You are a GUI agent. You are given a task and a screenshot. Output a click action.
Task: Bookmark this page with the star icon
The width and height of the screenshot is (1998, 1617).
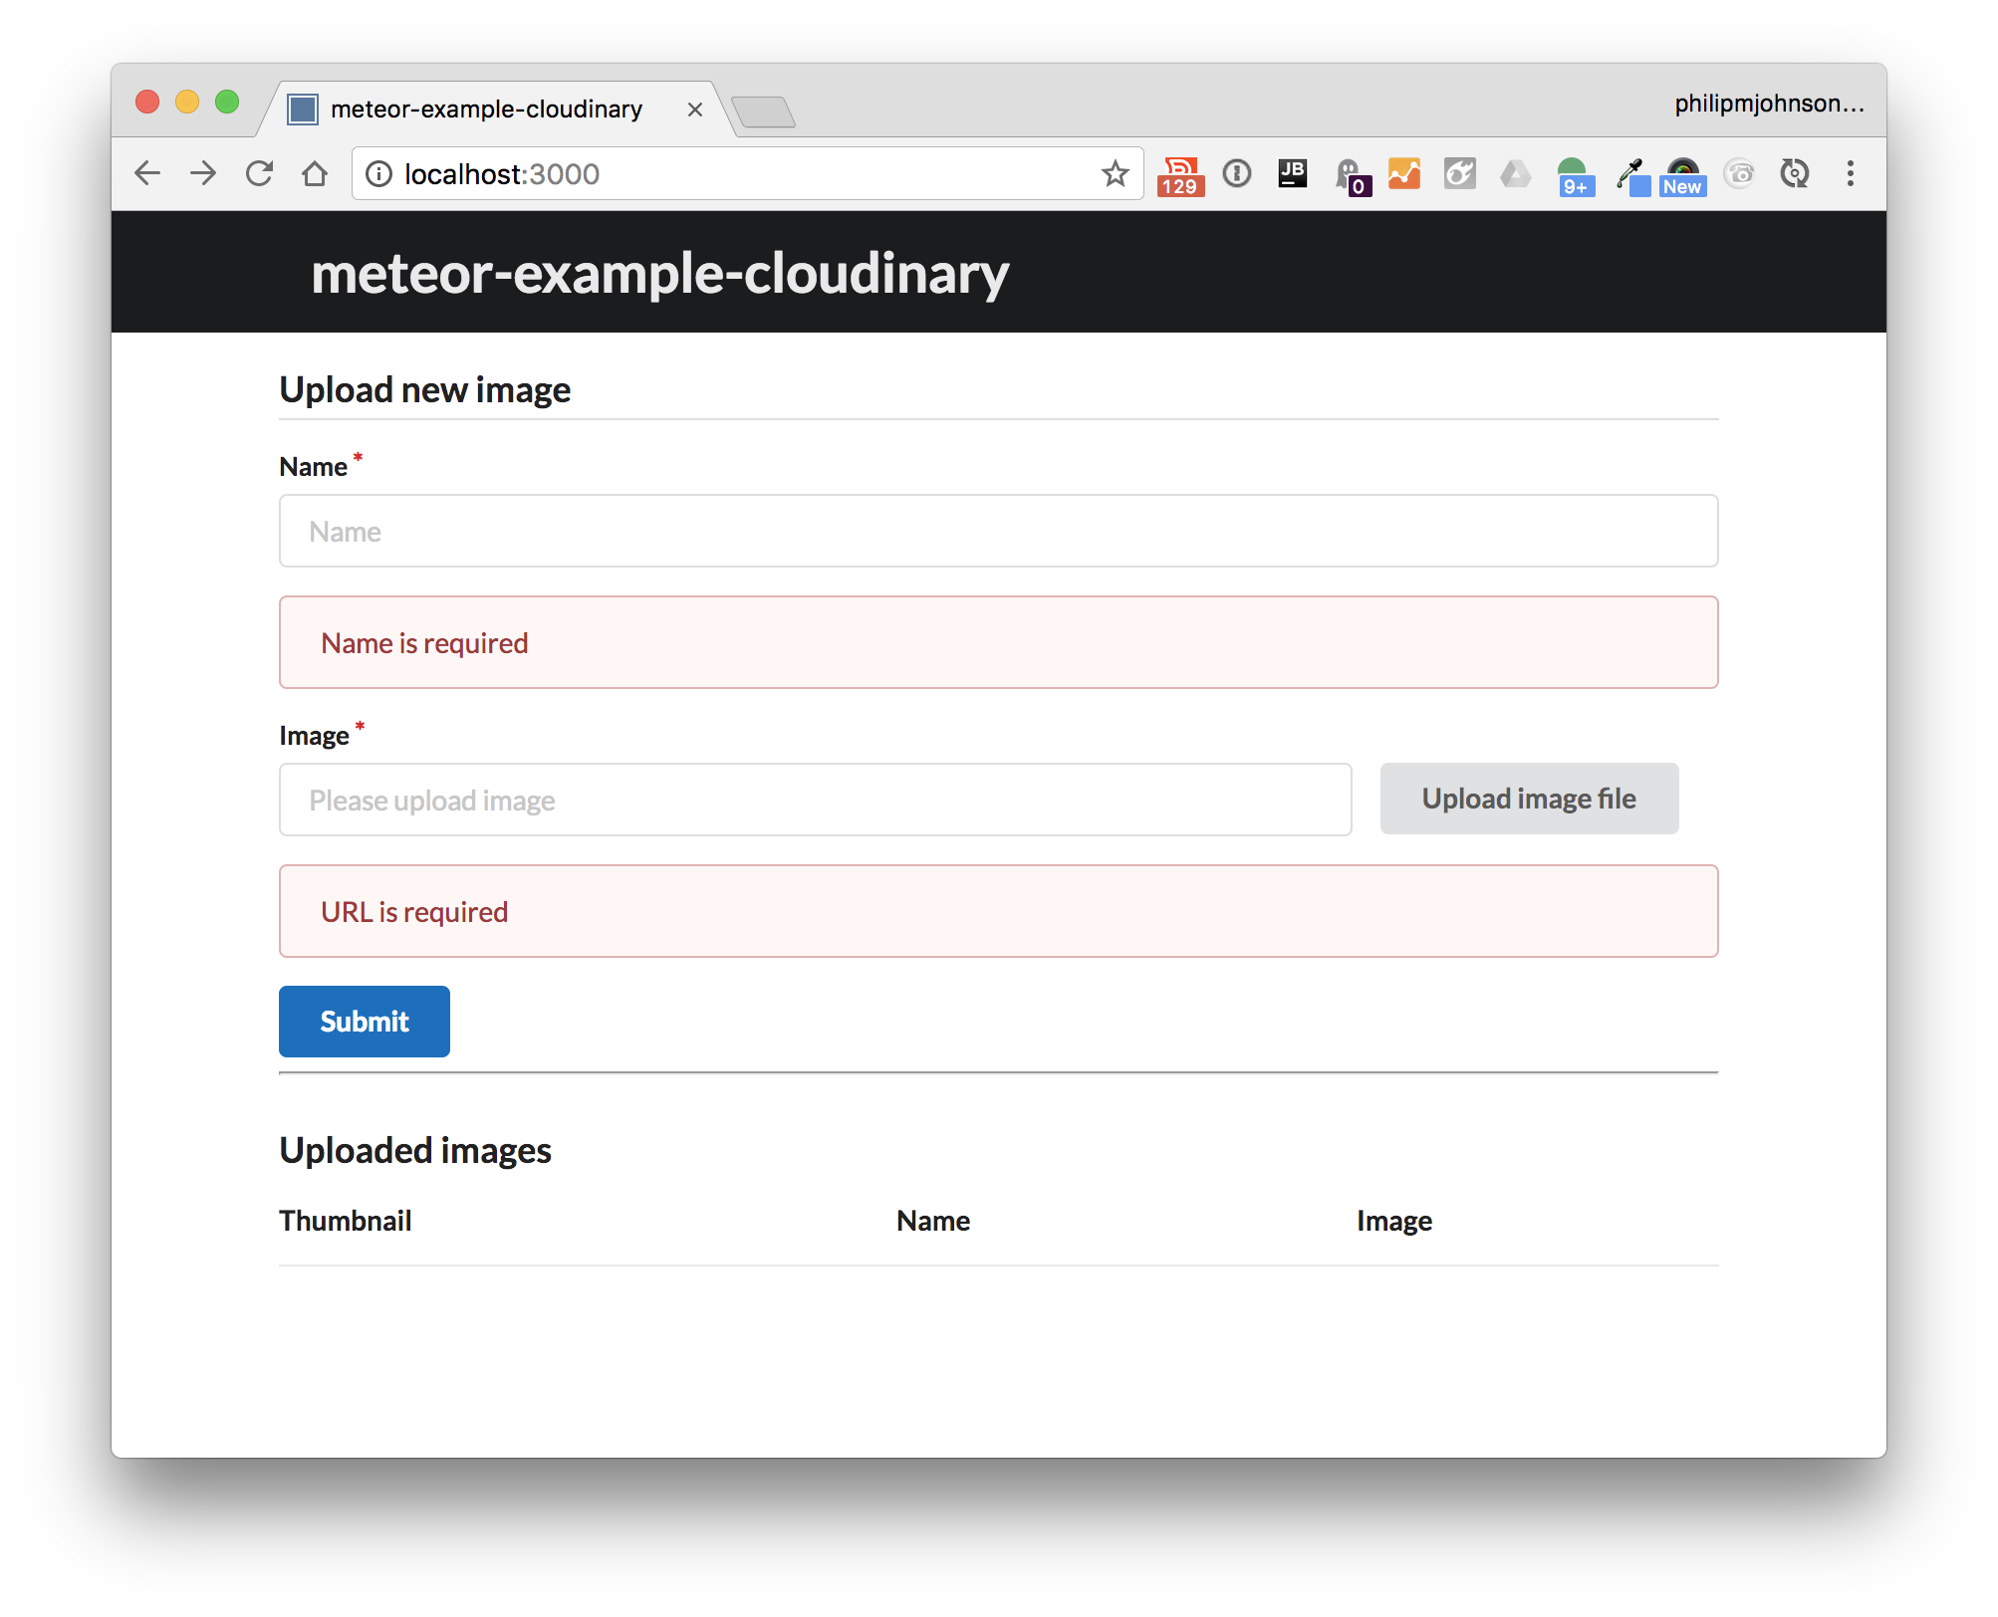pos(1115,174)
